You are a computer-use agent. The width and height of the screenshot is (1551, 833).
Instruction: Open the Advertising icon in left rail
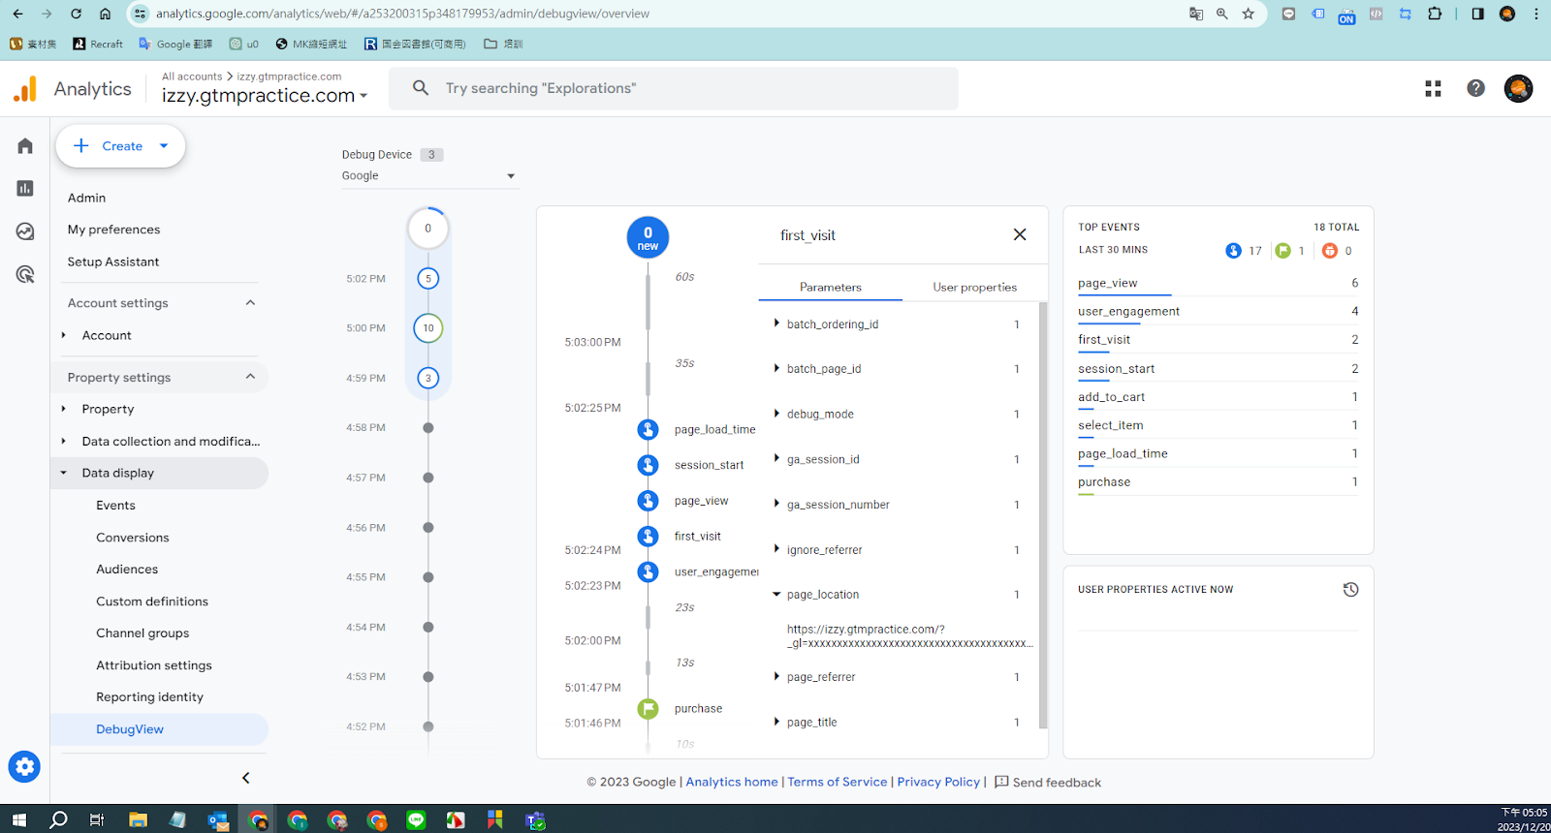coord(25,274)
